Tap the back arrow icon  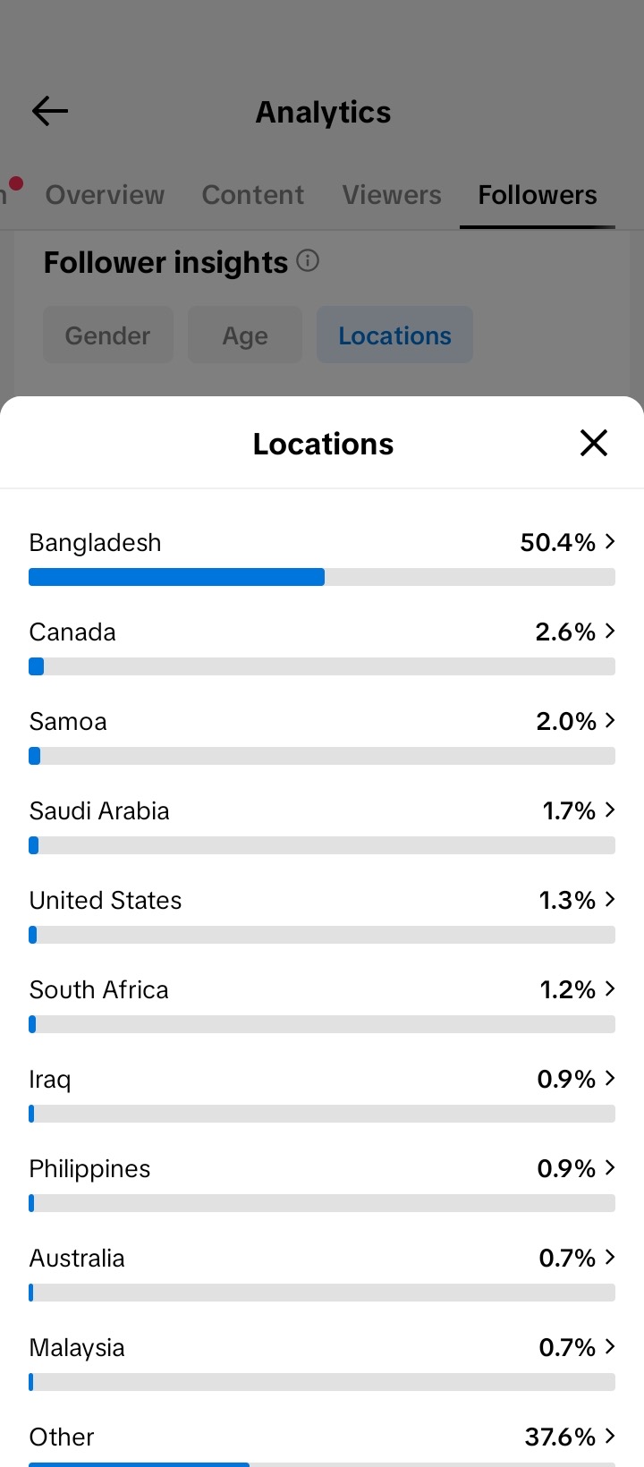point(50,111)
